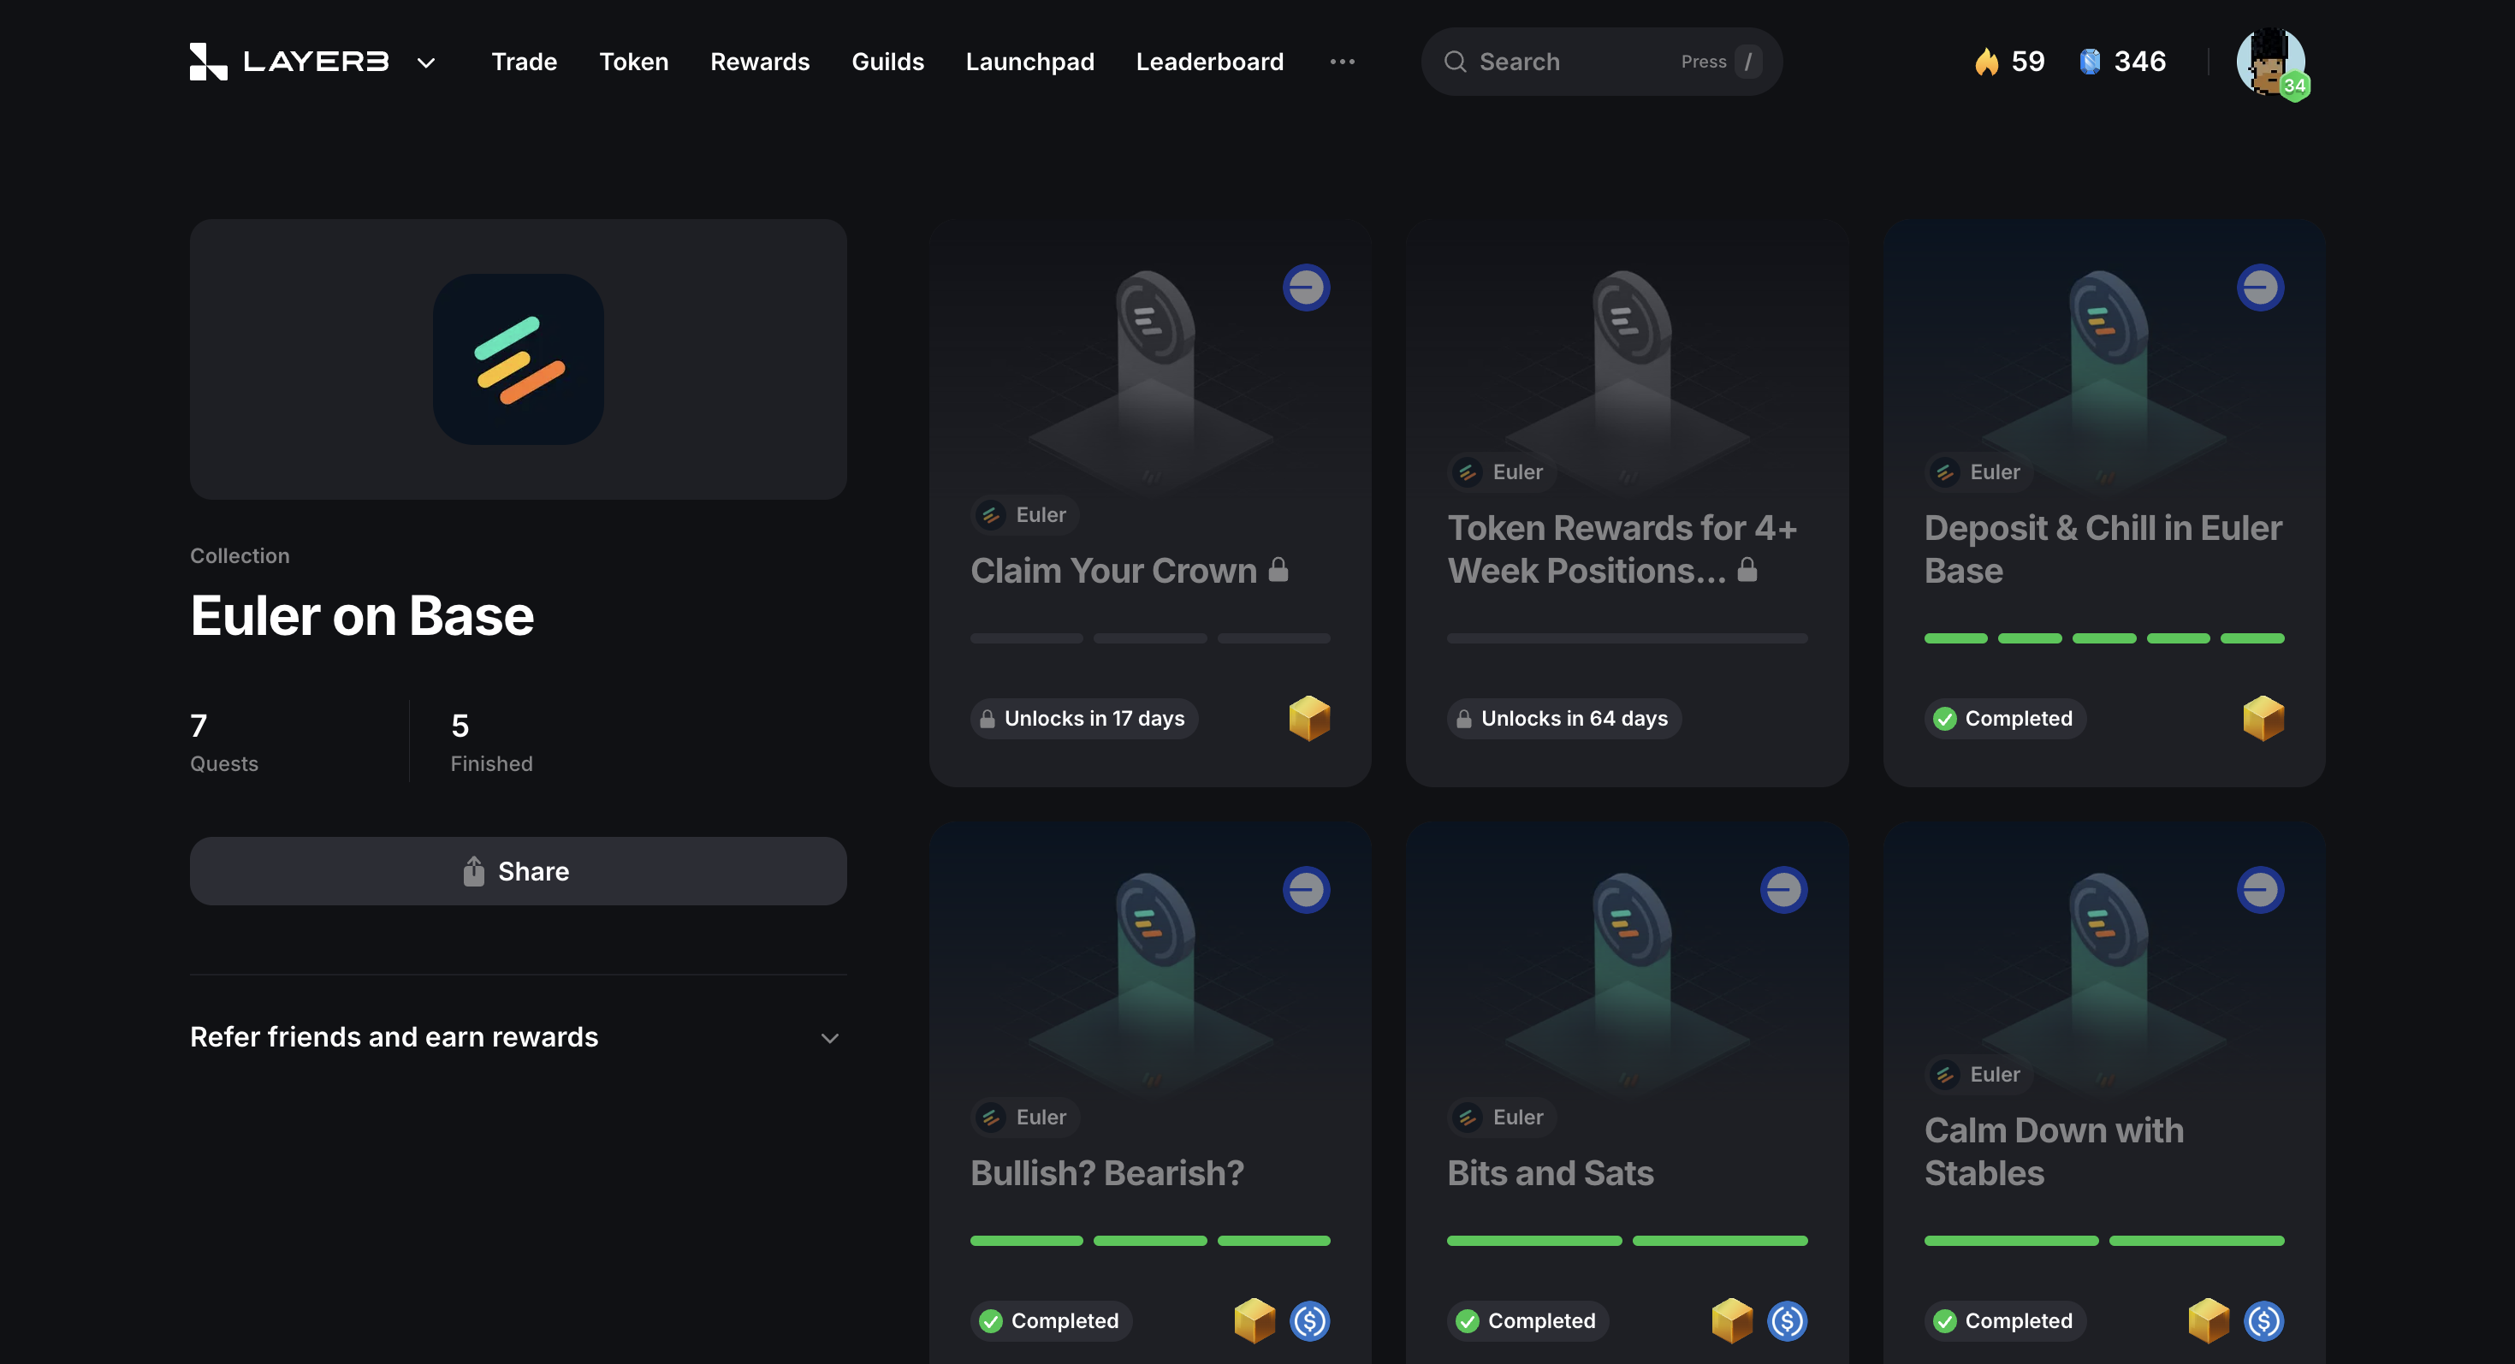Click the blue dollar coin on Calm Down with Stables

click(2263, 1321)
